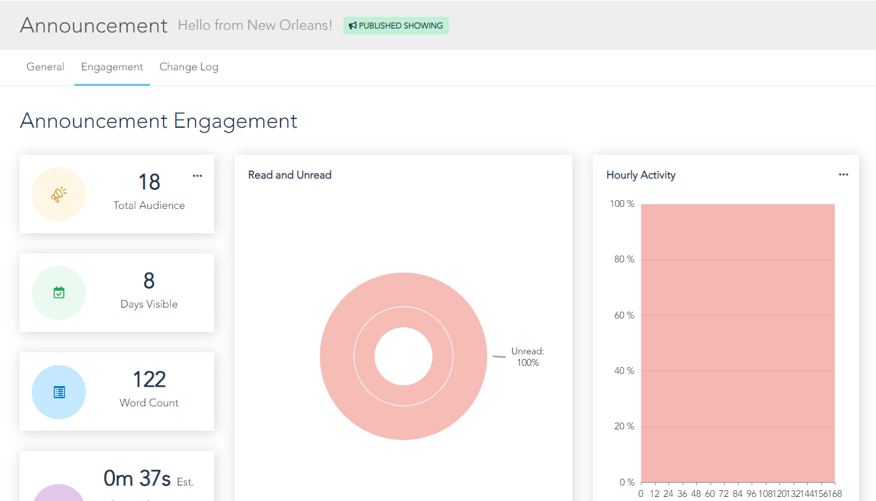
Task: Click the 18 Total Audience value
Action: (149, 182)
